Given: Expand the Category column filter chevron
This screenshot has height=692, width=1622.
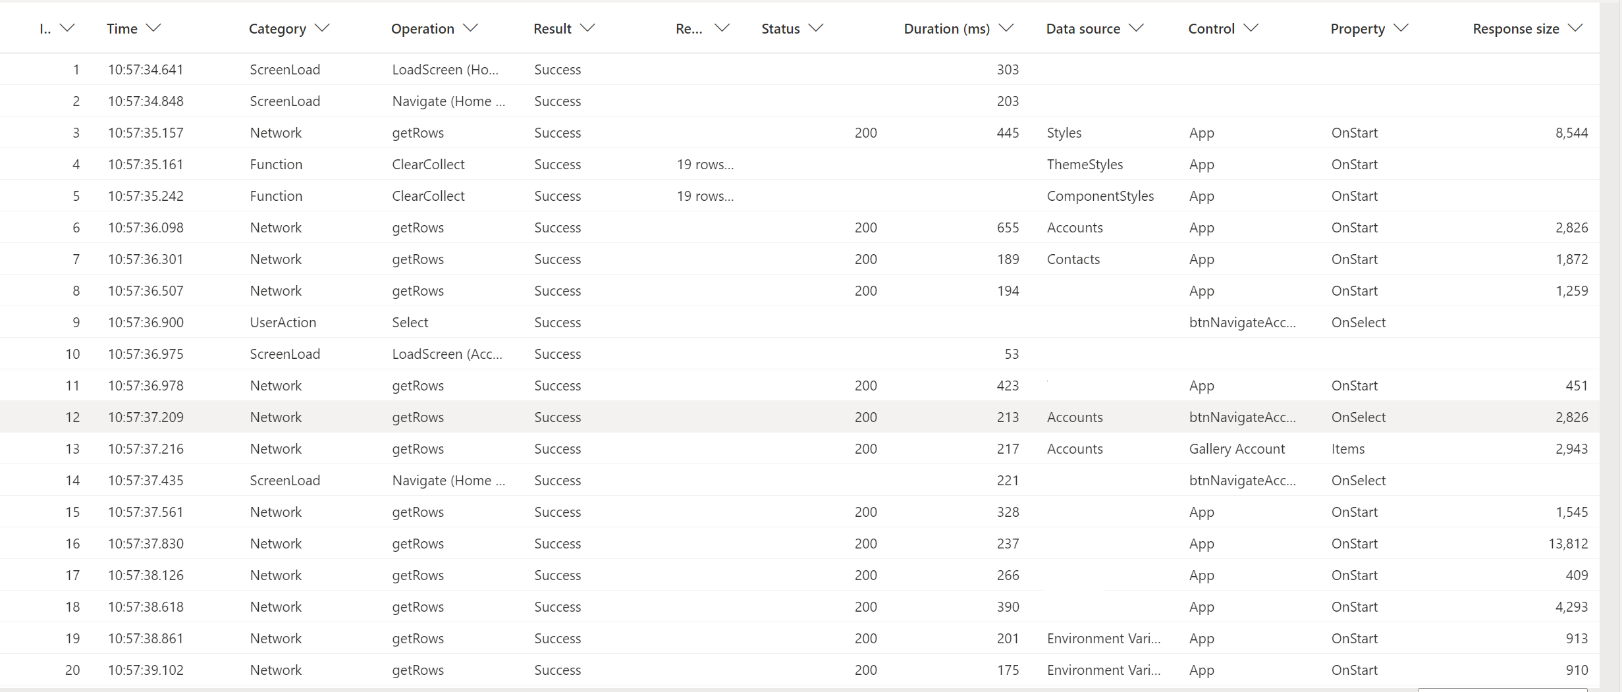Looking at the screenshot, I should click(322, 28).
